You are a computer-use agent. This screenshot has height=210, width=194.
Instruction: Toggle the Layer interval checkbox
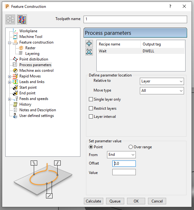[91, 117]
